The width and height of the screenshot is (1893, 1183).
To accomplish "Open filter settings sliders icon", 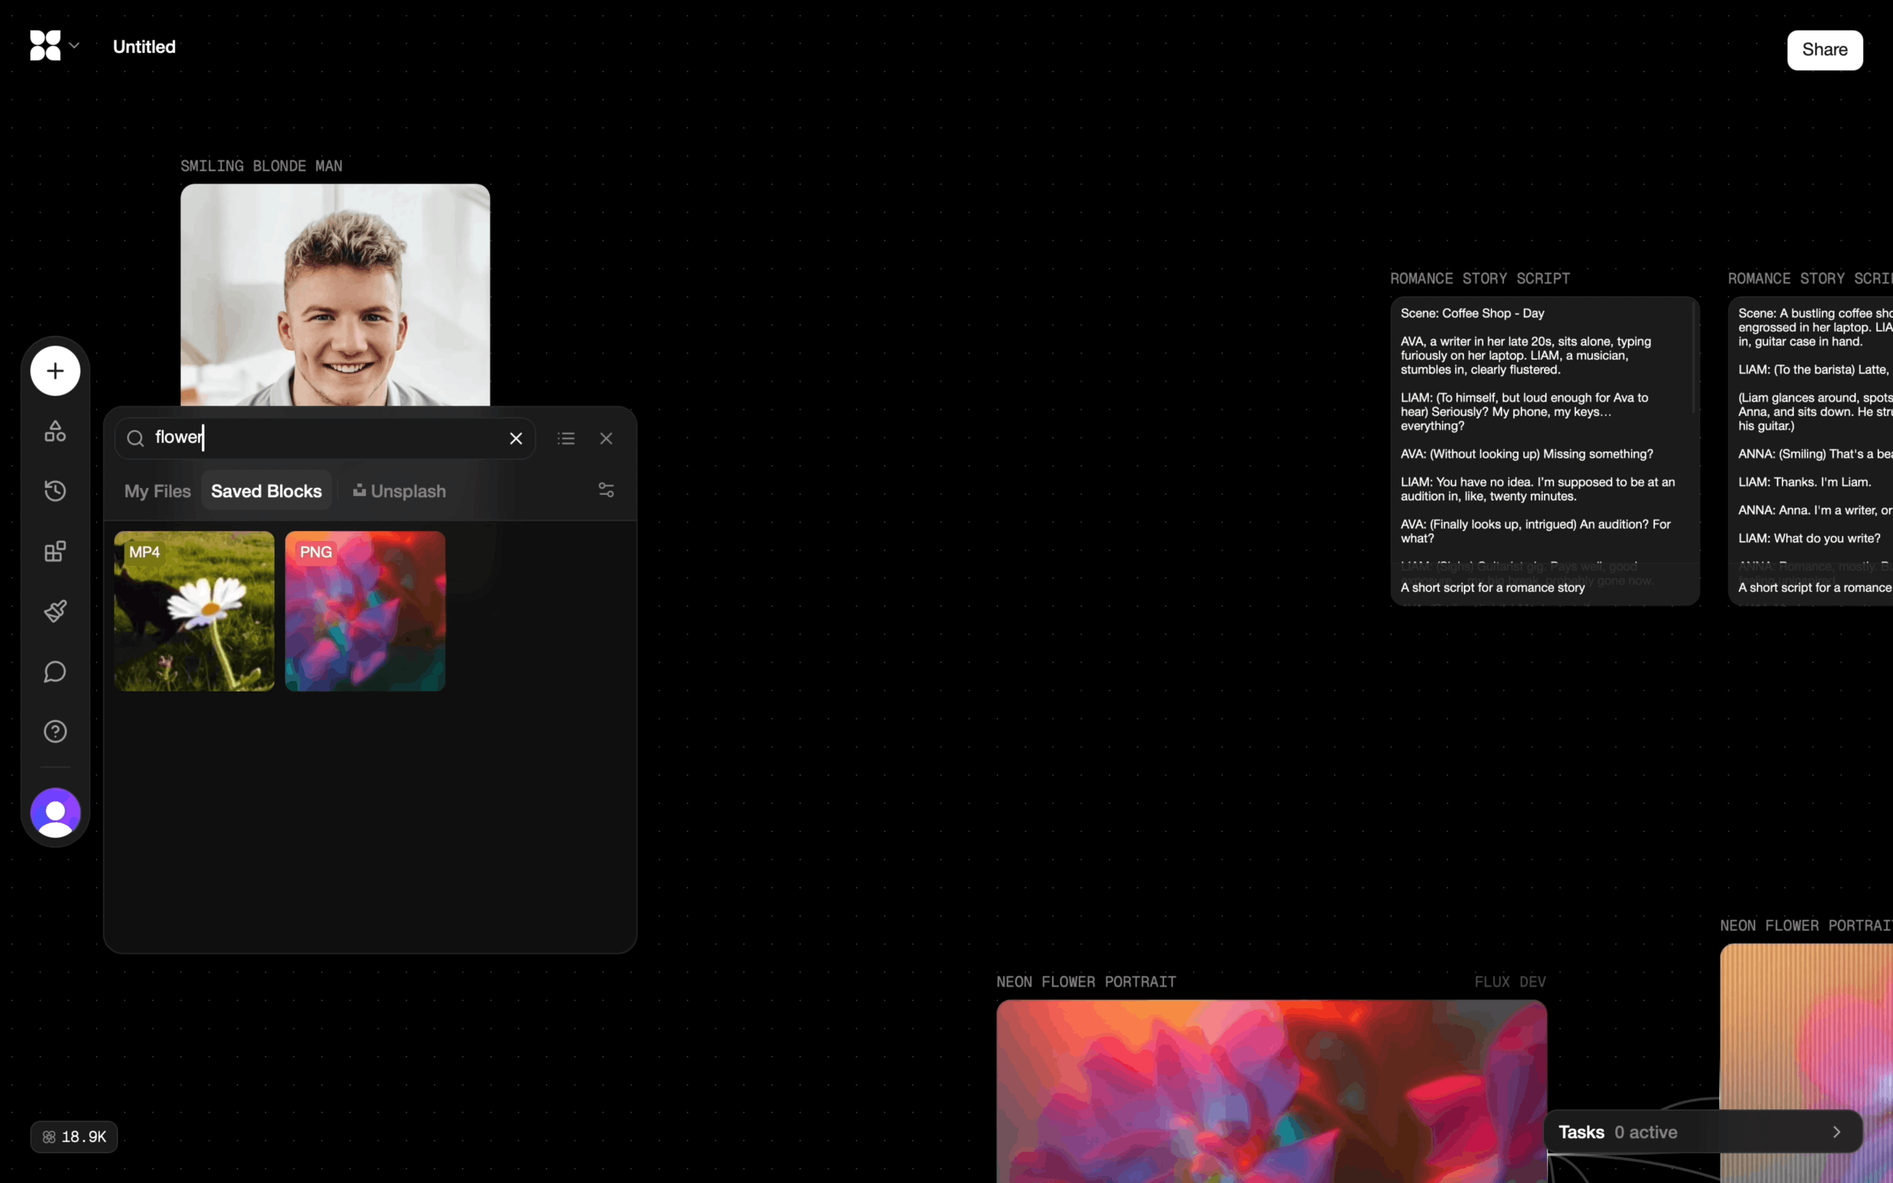I will click(x=606, y=491).
